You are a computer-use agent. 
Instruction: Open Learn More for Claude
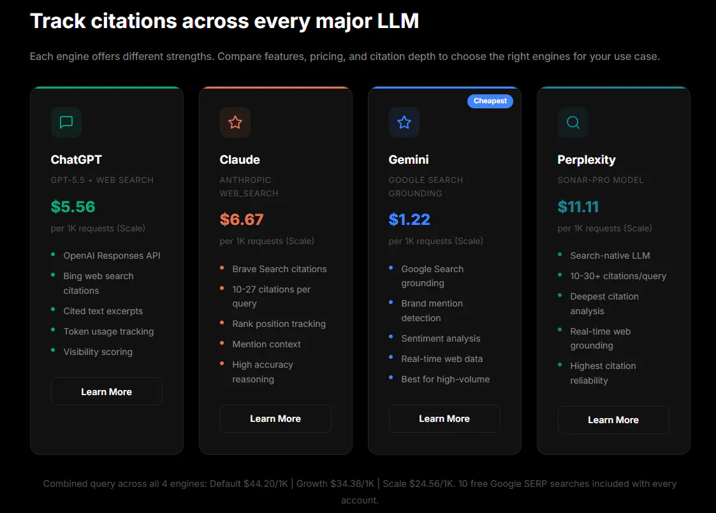[275, 419]
